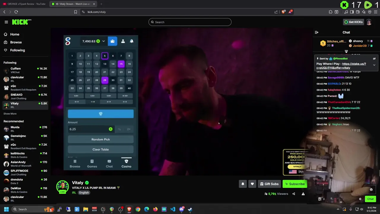Click Vitaly's live avatar
This screenshot has width=380, height=214.
[62, 187]
